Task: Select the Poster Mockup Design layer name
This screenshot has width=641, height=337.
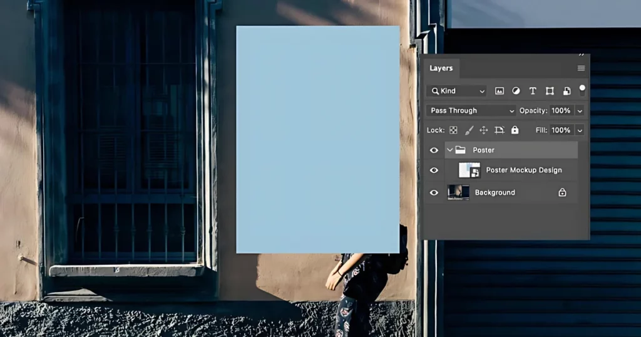Action: click(x=524, y=170)
